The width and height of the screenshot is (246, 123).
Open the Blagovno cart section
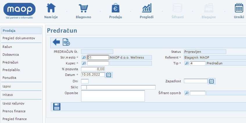(83, 11)
